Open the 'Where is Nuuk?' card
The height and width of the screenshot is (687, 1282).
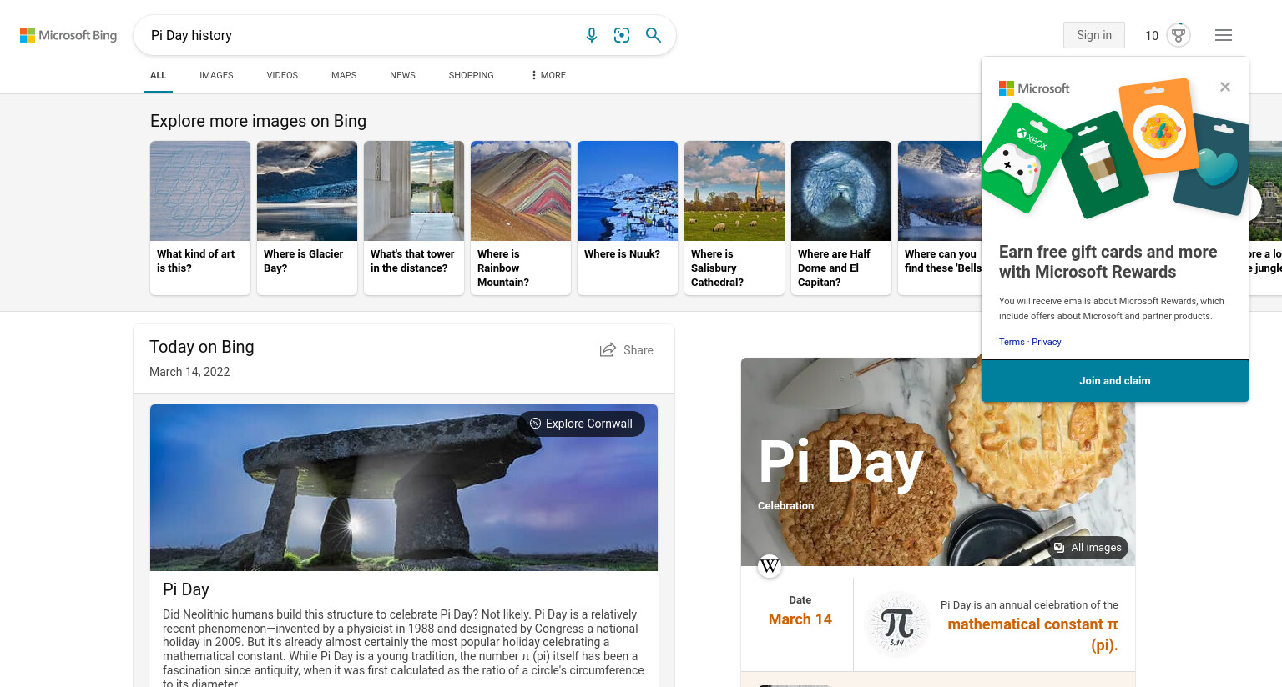(628, 218)
